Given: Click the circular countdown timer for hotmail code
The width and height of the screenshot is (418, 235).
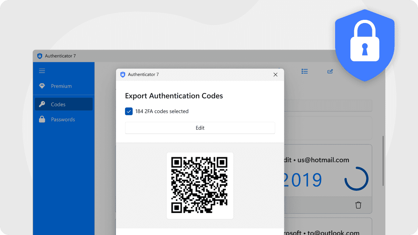Looking at the screenshot, I should coord(356,179).
